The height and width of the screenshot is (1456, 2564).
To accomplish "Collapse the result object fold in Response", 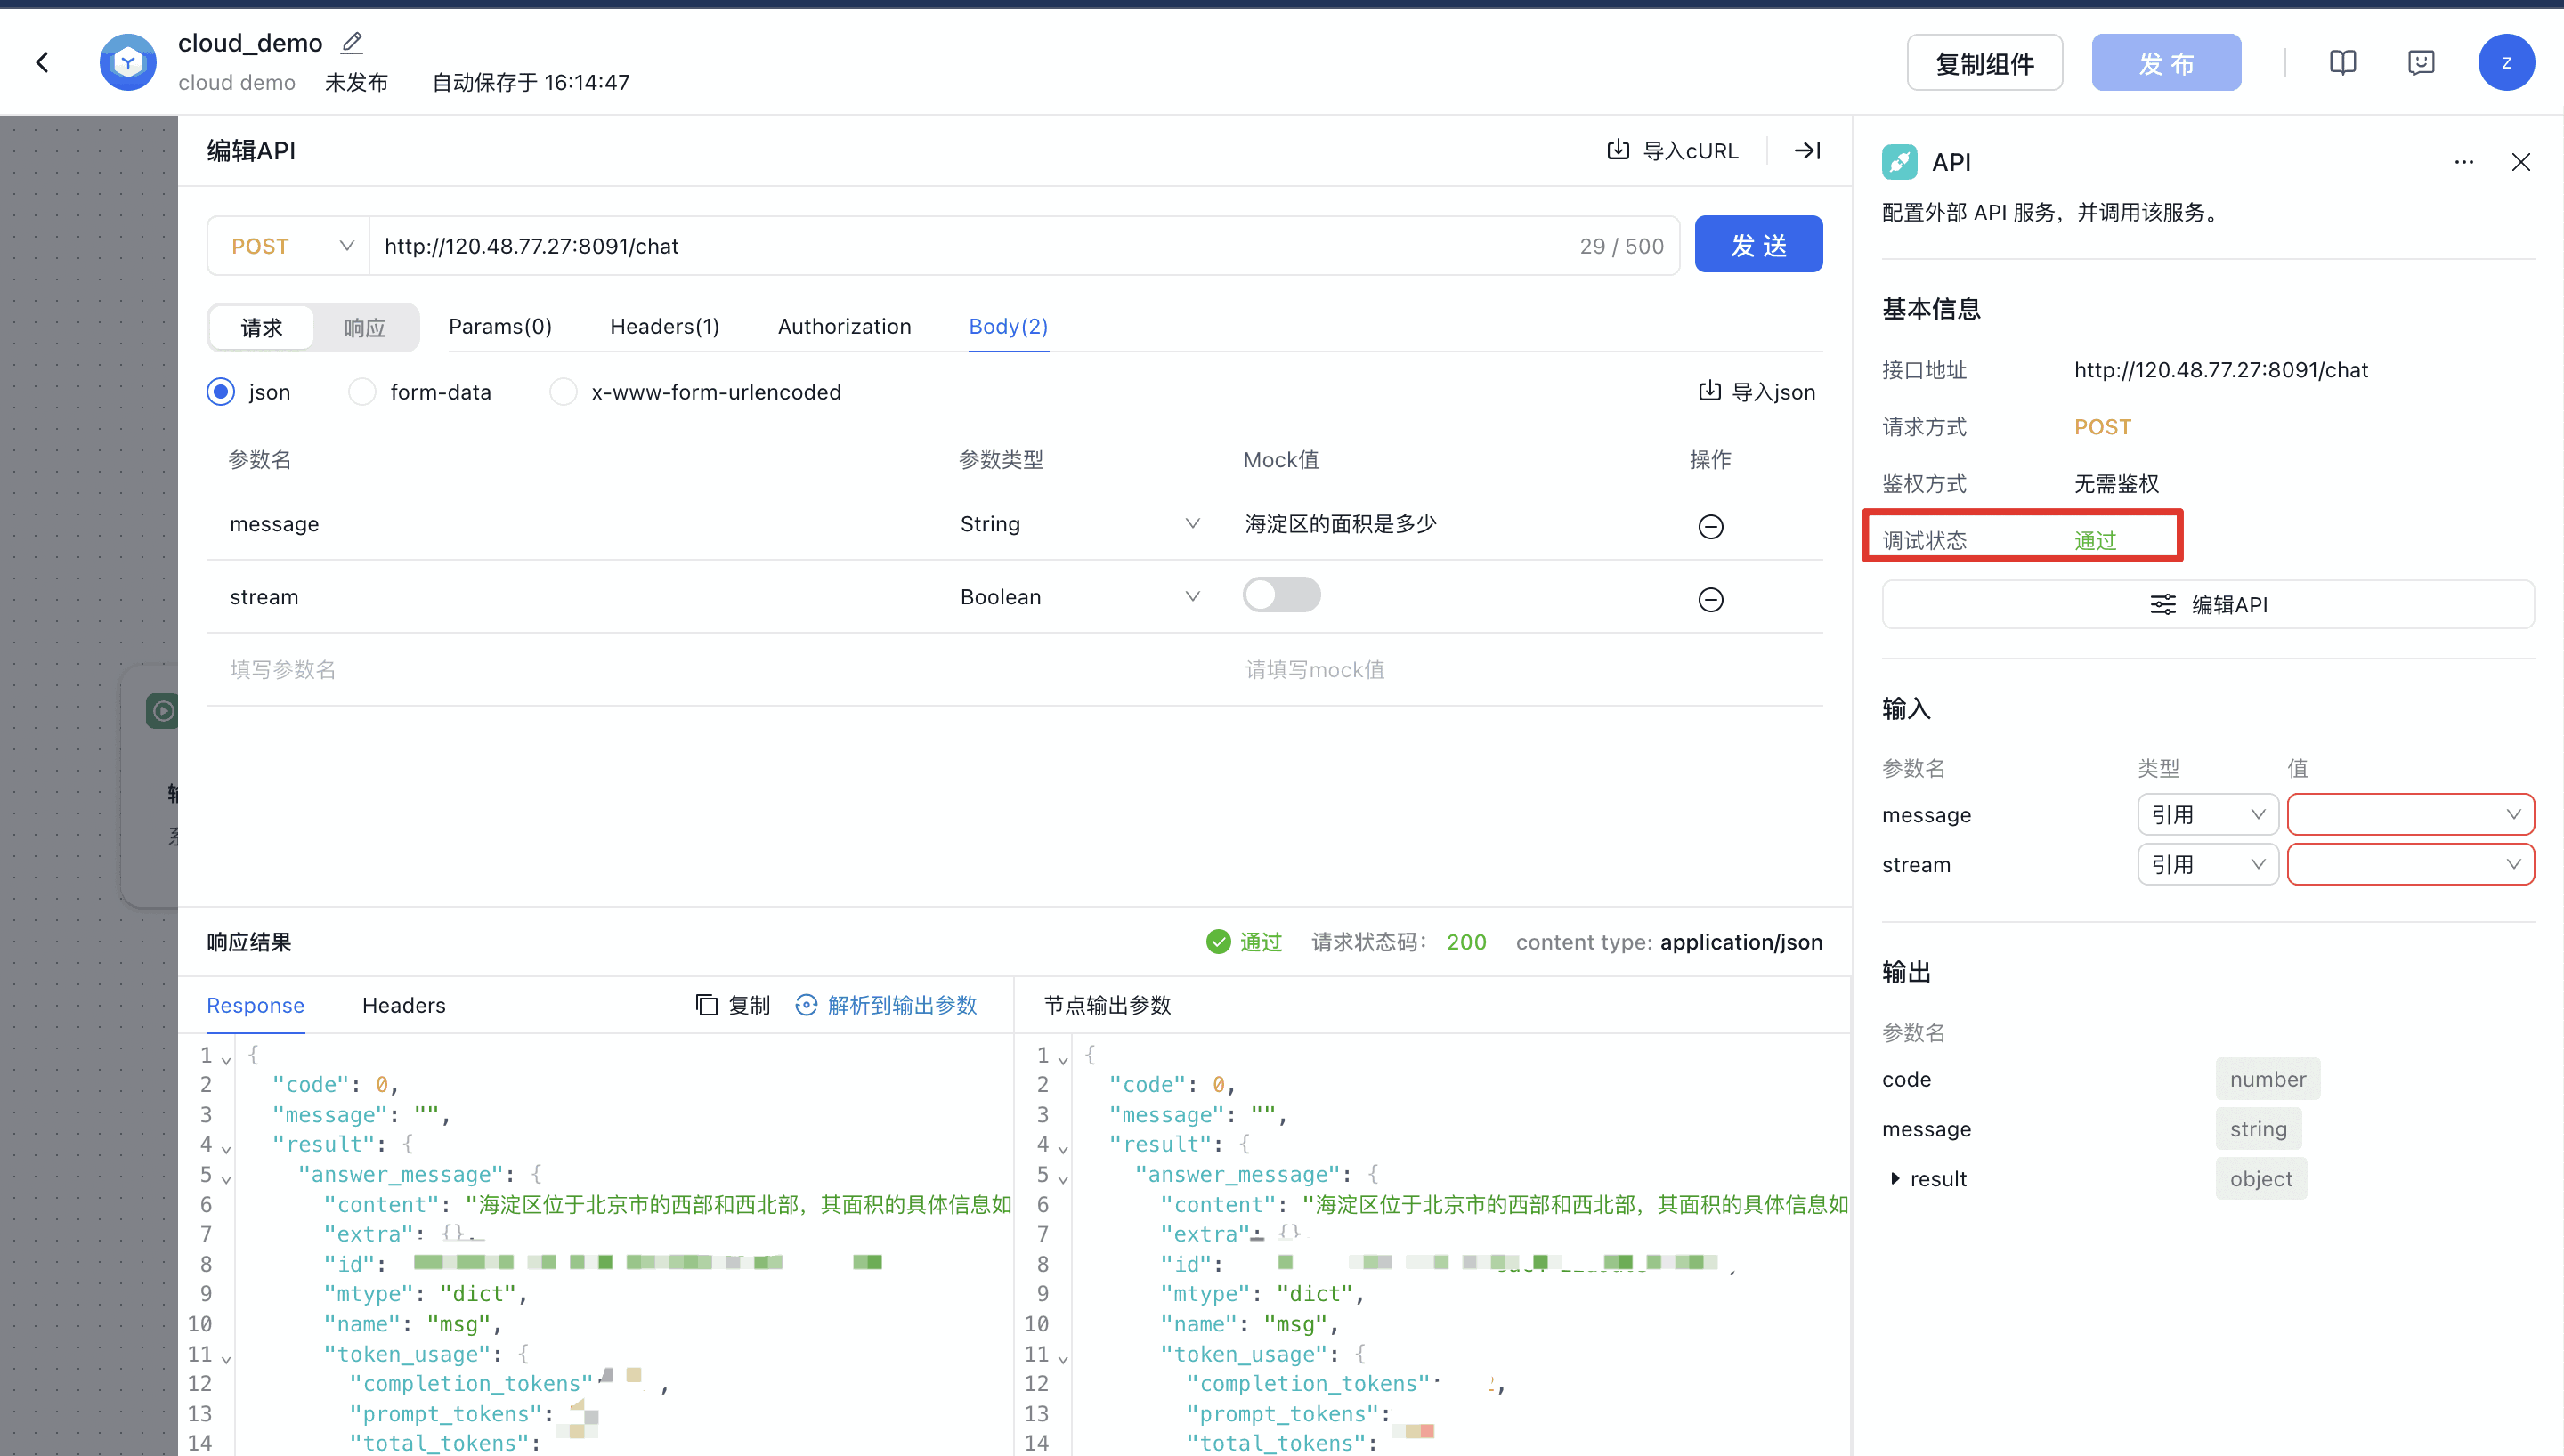I will pyautogui.click(x=227, y=1148).
